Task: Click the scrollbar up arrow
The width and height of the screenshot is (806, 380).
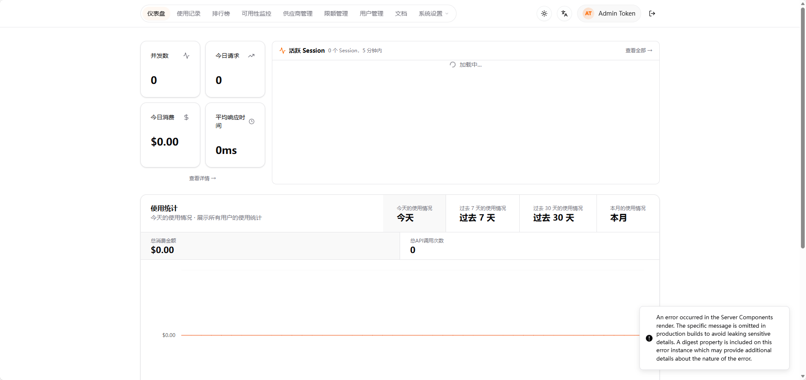Action: click(x=803, y=3)
